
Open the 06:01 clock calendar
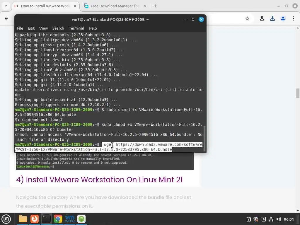289,219
